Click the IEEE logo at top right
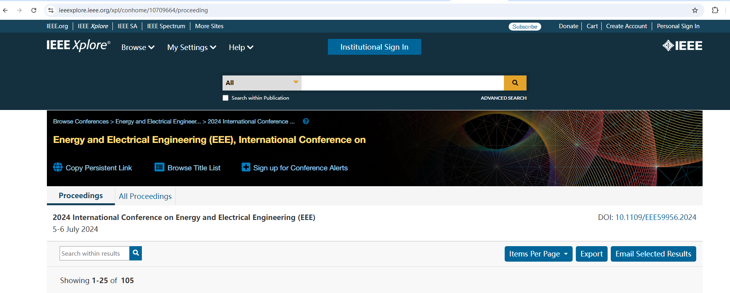730x293 pixels. [x=682, y=46]
